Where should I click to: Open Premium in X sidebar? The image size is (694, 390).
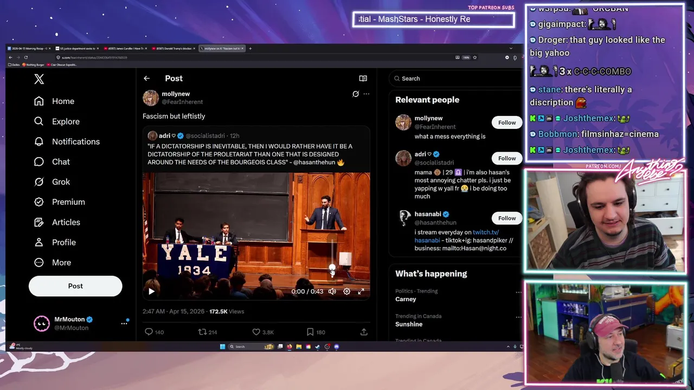60,201
